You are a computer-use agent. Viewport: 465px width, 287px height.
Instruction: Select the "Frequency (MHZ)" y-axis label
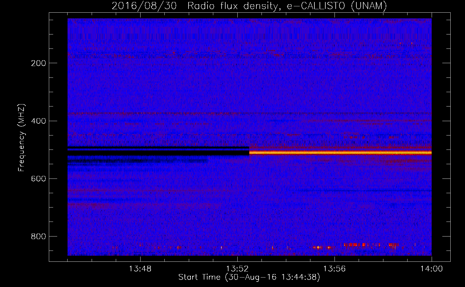[x=22, y=137]
